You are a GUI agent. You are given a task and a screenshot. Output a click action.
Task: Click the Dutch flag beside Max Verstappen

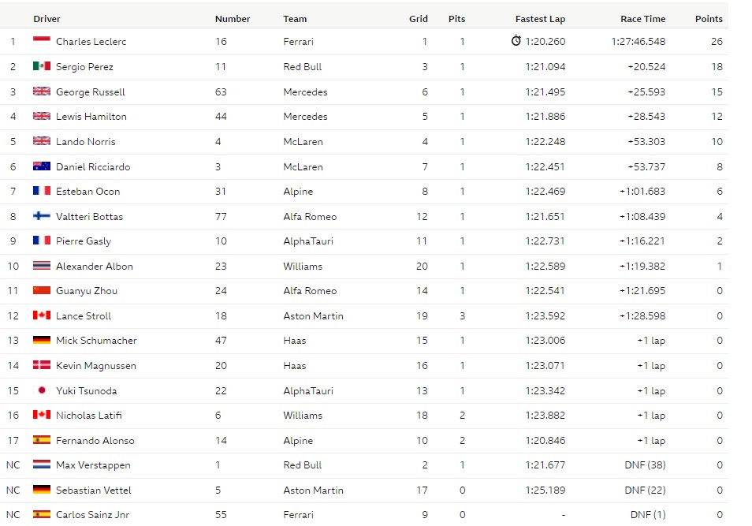(x=42, y=464)
